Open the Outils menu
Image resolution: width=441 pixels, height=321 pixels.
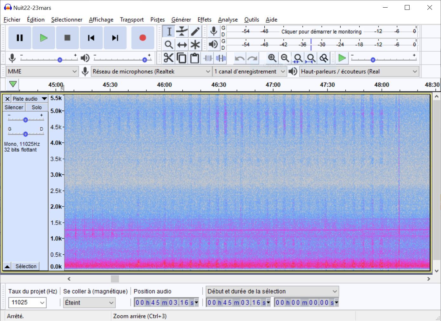(x=252, y=20)
